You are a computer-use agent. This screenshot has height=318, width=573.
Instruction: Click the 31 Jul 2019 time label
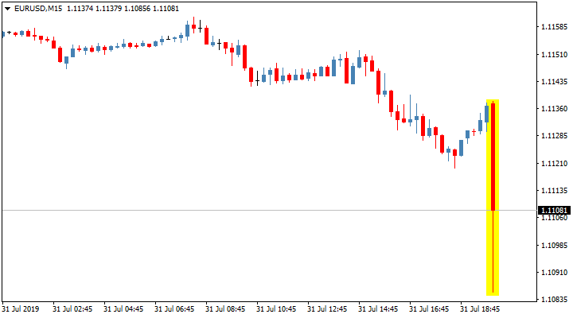click(x=21, y=309)
